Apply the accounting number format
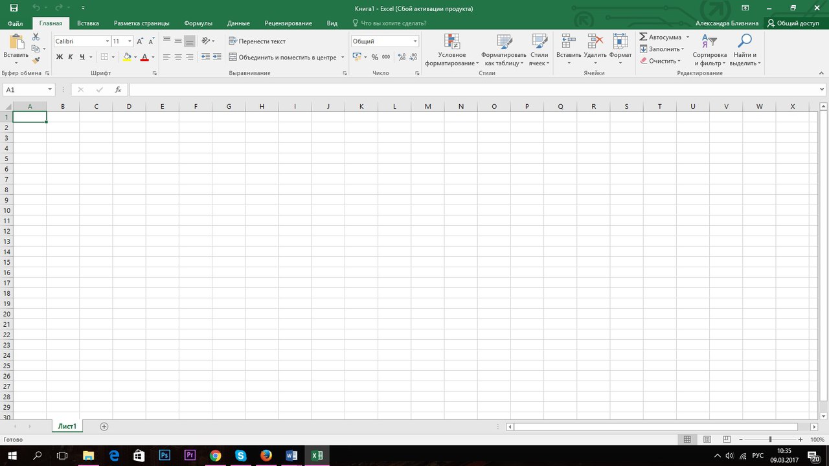Viewport: 829px width, 466px height. pos(357,57)
